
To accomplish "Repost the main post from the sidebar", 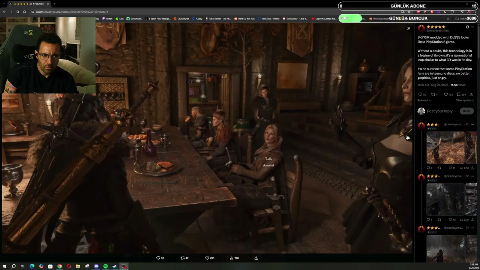I will point(433,94).
